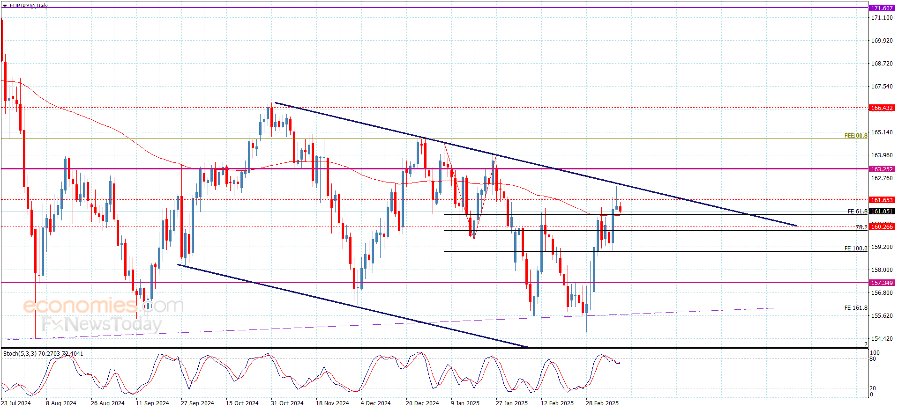Viewport: 898px width, 409px height.
Task: Click the 31 Oct 2024 date label
Action: tap(287, 403)
